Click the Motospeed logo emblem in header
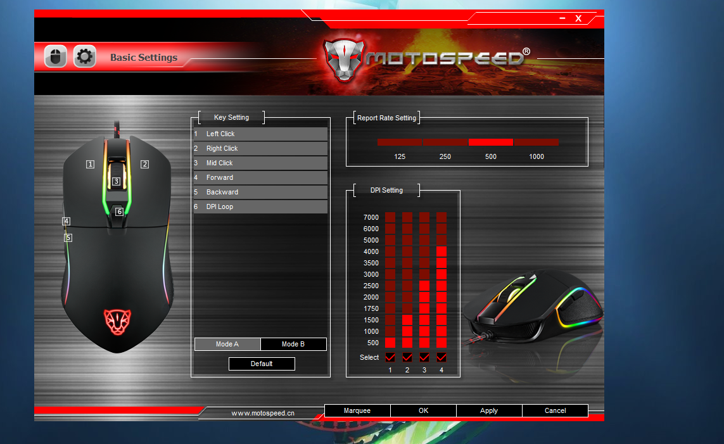The image size is (724, 444). (x=344, y=60)
